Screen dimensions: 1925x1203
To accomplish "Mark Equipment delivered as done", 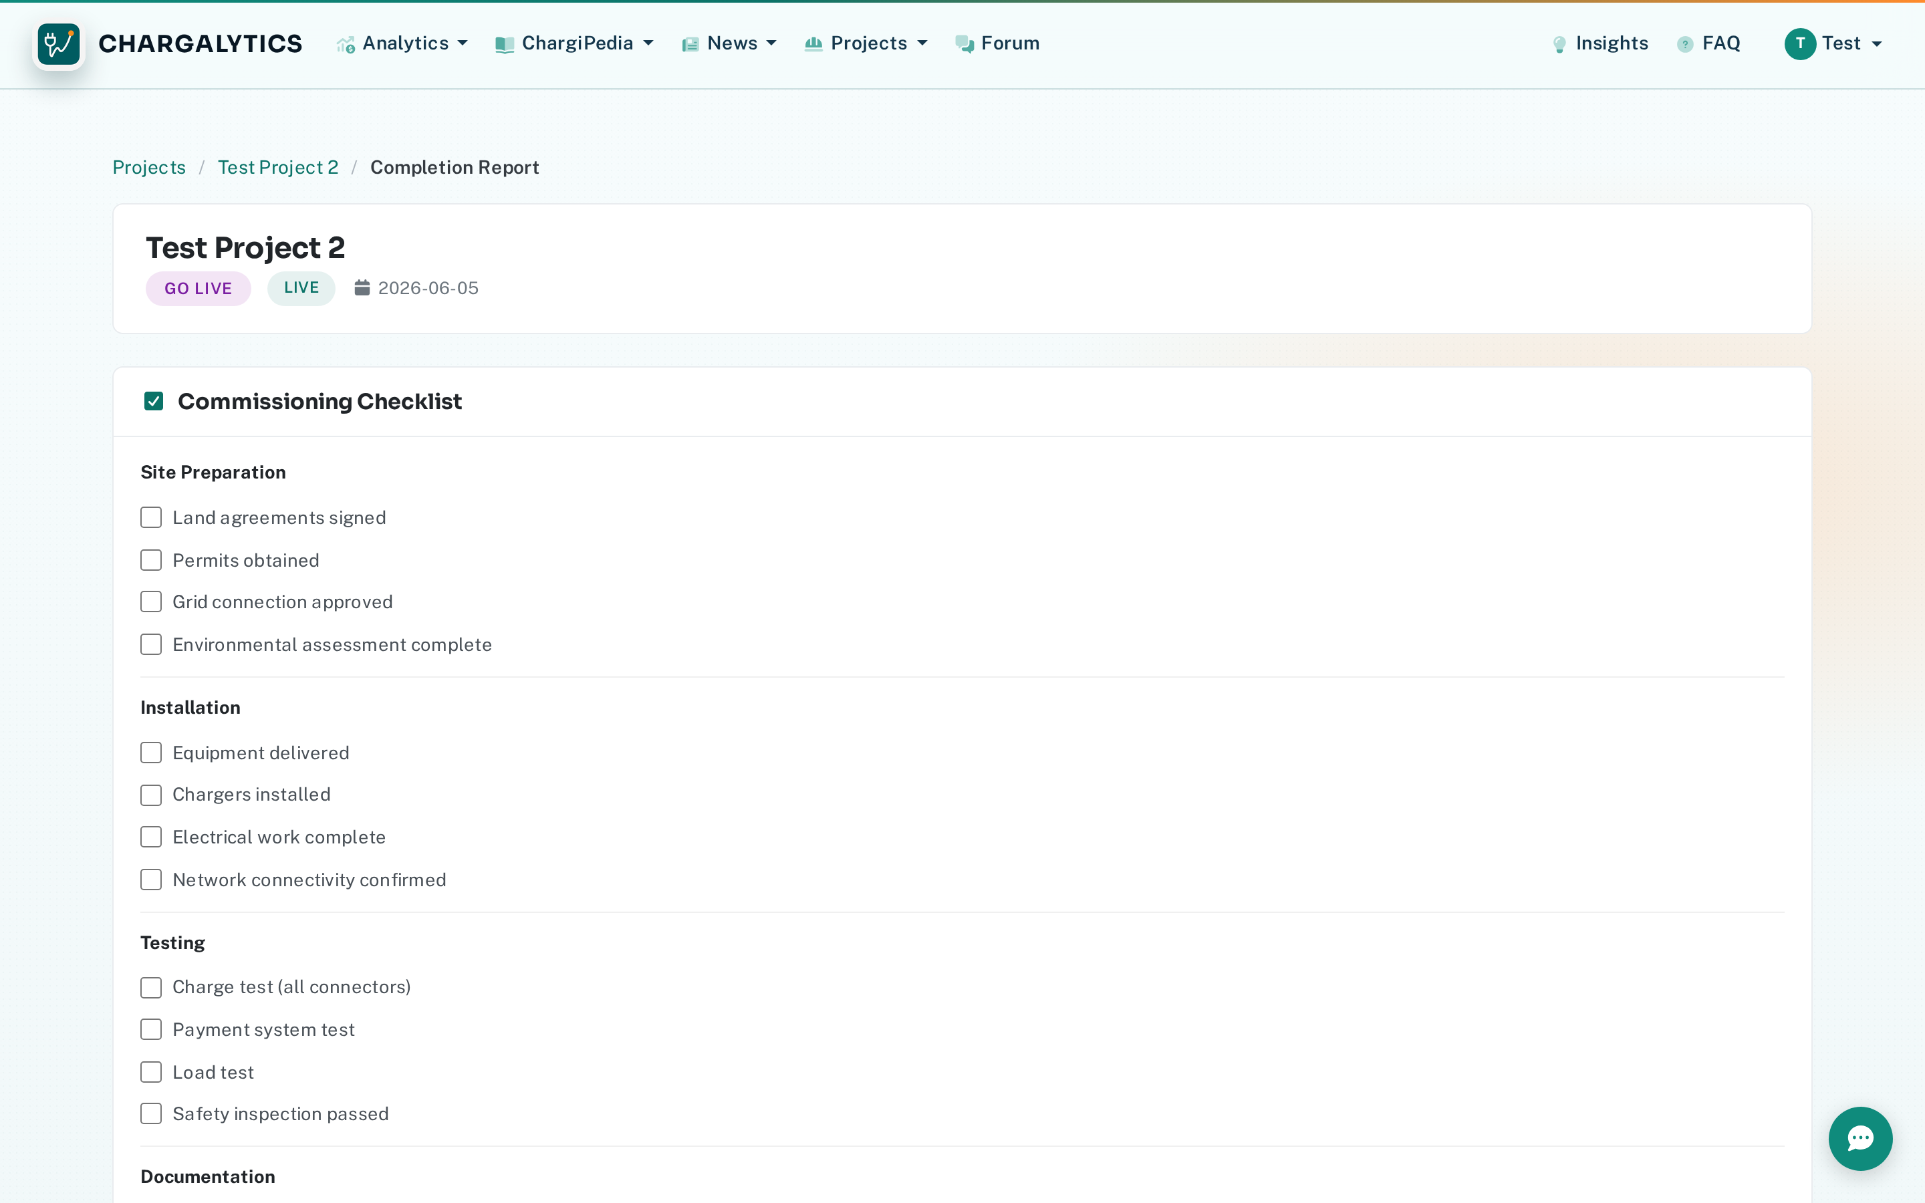I will point(151,753).
